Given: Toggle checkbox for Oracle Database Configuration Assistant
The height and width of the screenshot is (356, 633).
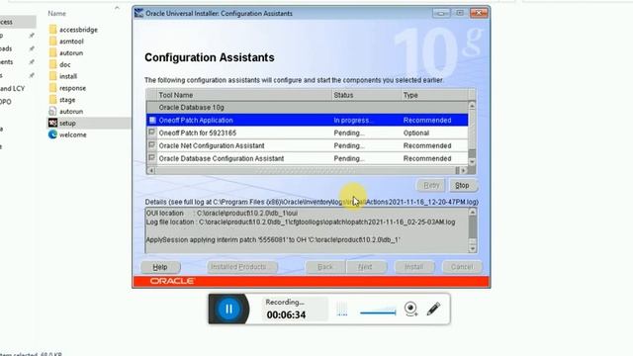Looking at the screenshot, I should click(151, 158).
